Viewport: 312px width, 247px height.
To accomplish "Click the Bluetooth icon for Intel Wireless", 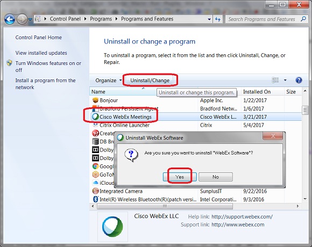I will pyautogui.click(x=95, y=199).
